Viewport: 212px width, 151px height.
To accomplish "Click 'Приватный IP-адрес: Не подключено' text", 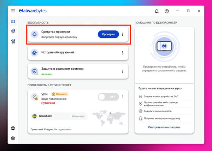I will [x=51, y=129].
